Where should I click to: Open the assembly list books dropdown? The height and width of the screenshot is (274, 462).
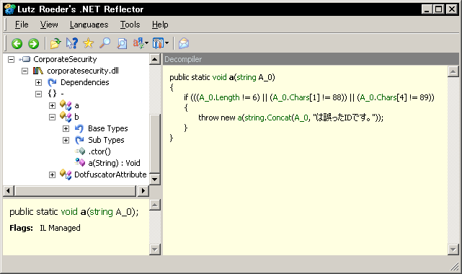pyautogui.click(x=161, y=43)
